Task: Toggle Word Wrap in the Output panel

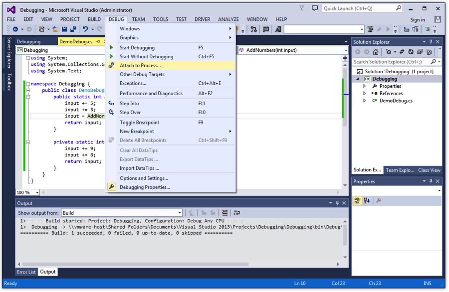Action: (236, 213)
